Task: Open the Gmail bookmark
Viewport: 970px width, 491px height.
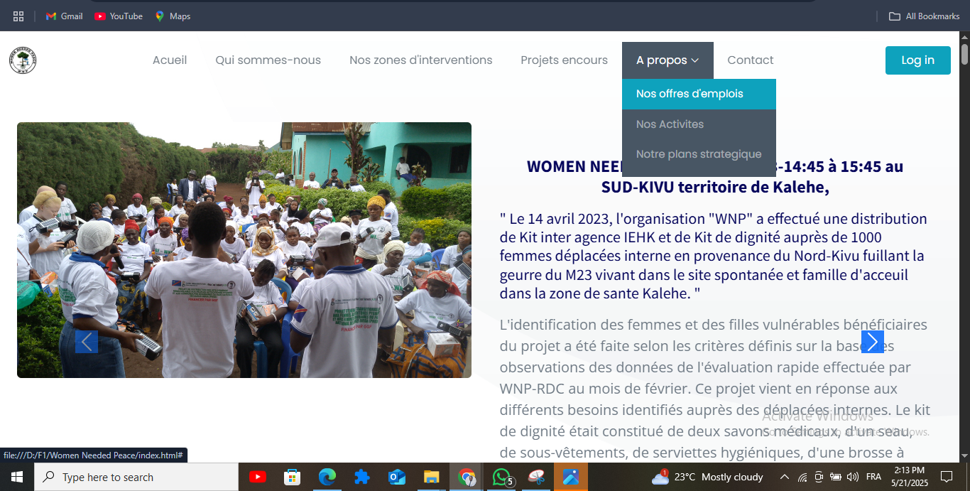Action: click(x=65, y=16)
